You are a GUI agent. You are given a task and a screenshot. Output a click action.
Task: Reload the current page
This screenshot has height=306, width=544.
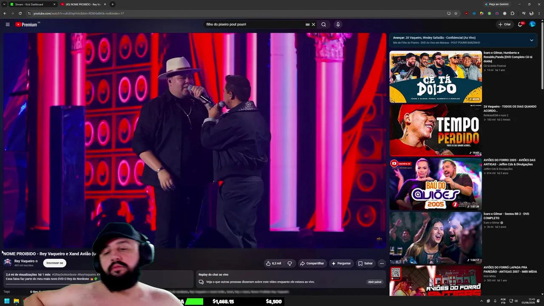click(x=20, y=14)
